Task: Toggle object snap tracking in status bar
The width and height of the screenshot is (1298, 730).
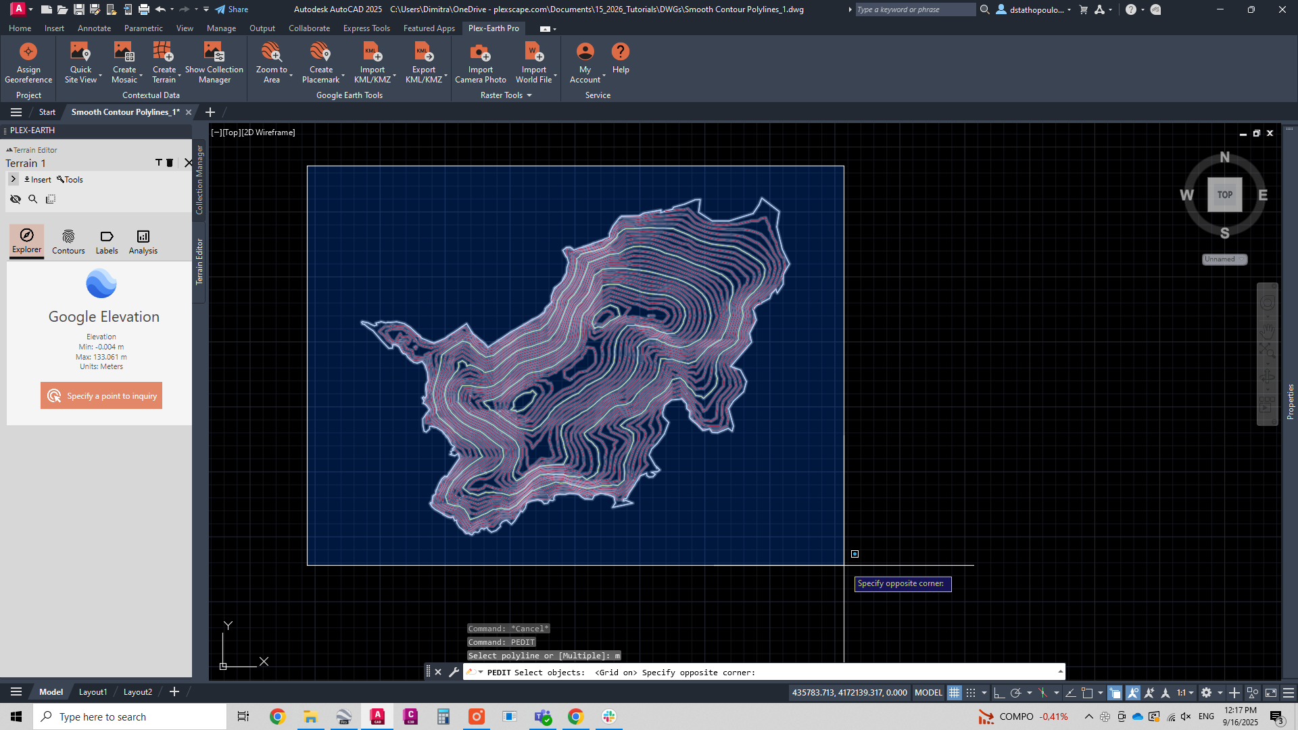Action: click(x=1070, y=692)
